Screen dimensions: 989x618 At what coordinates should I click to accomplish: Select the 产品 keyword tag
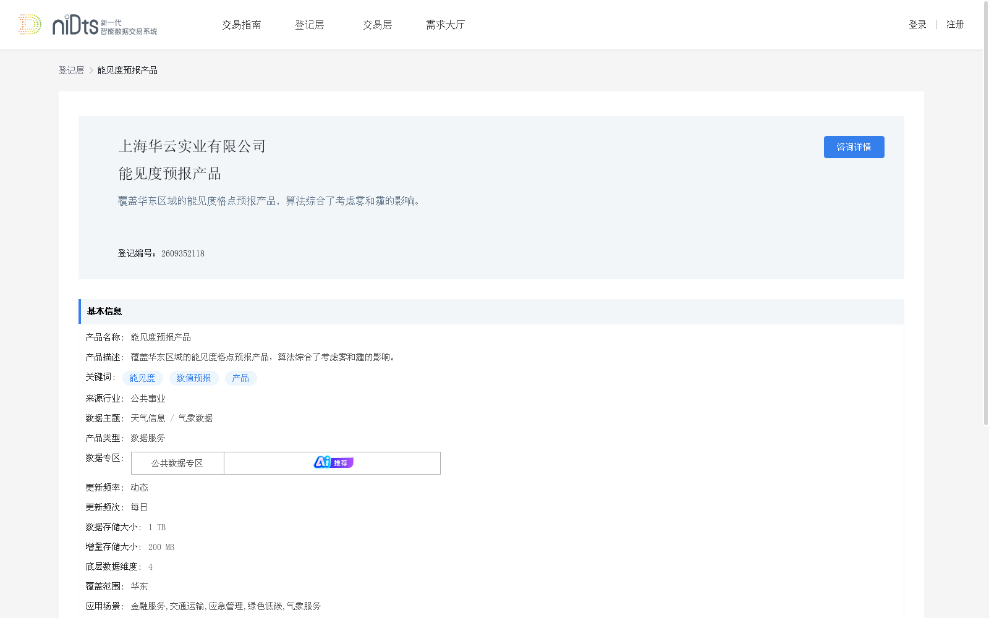tap(240, 378)
